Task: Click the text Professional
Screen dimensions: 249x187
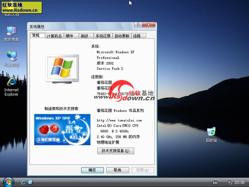Action: coord(108,58)
